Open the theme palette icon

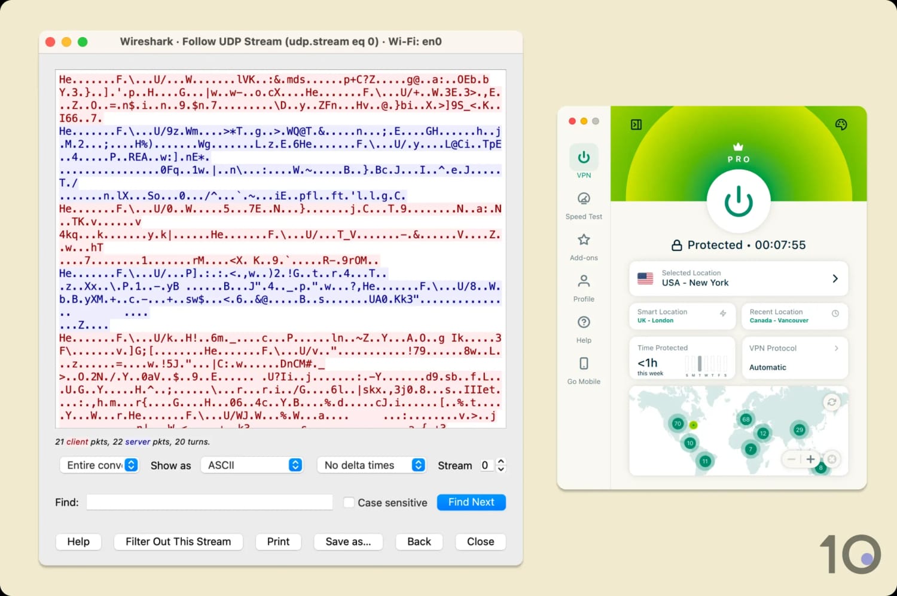click(841, 124)
